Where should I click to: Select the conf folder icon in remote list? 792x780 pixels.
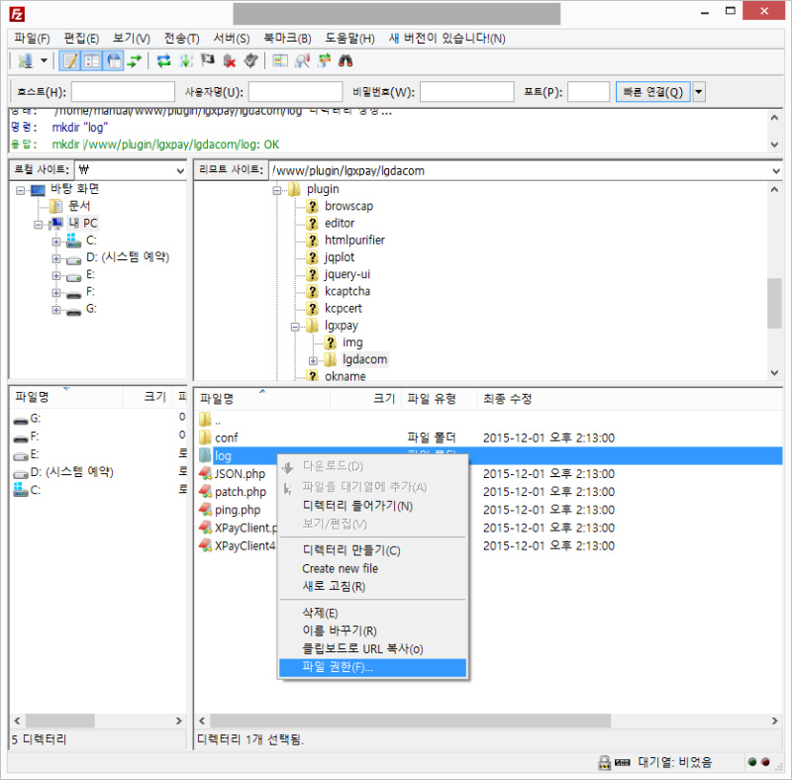[205, 438]
